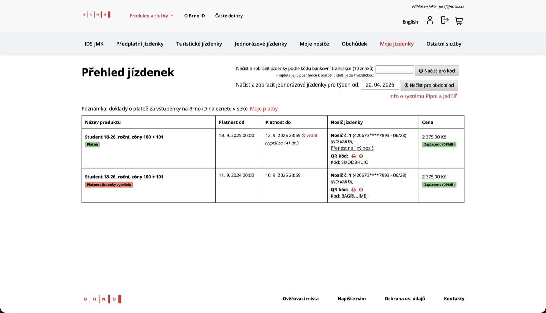Screen dimensions: 546x313
Task: Click the BRNO logo in footer
Action: pos(102,299)
